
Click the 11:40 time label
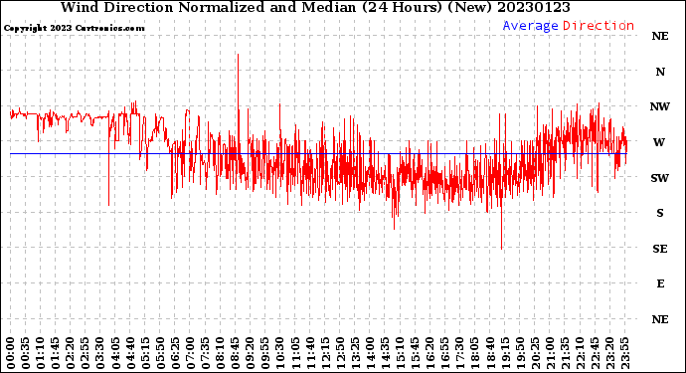click(310, 354)
